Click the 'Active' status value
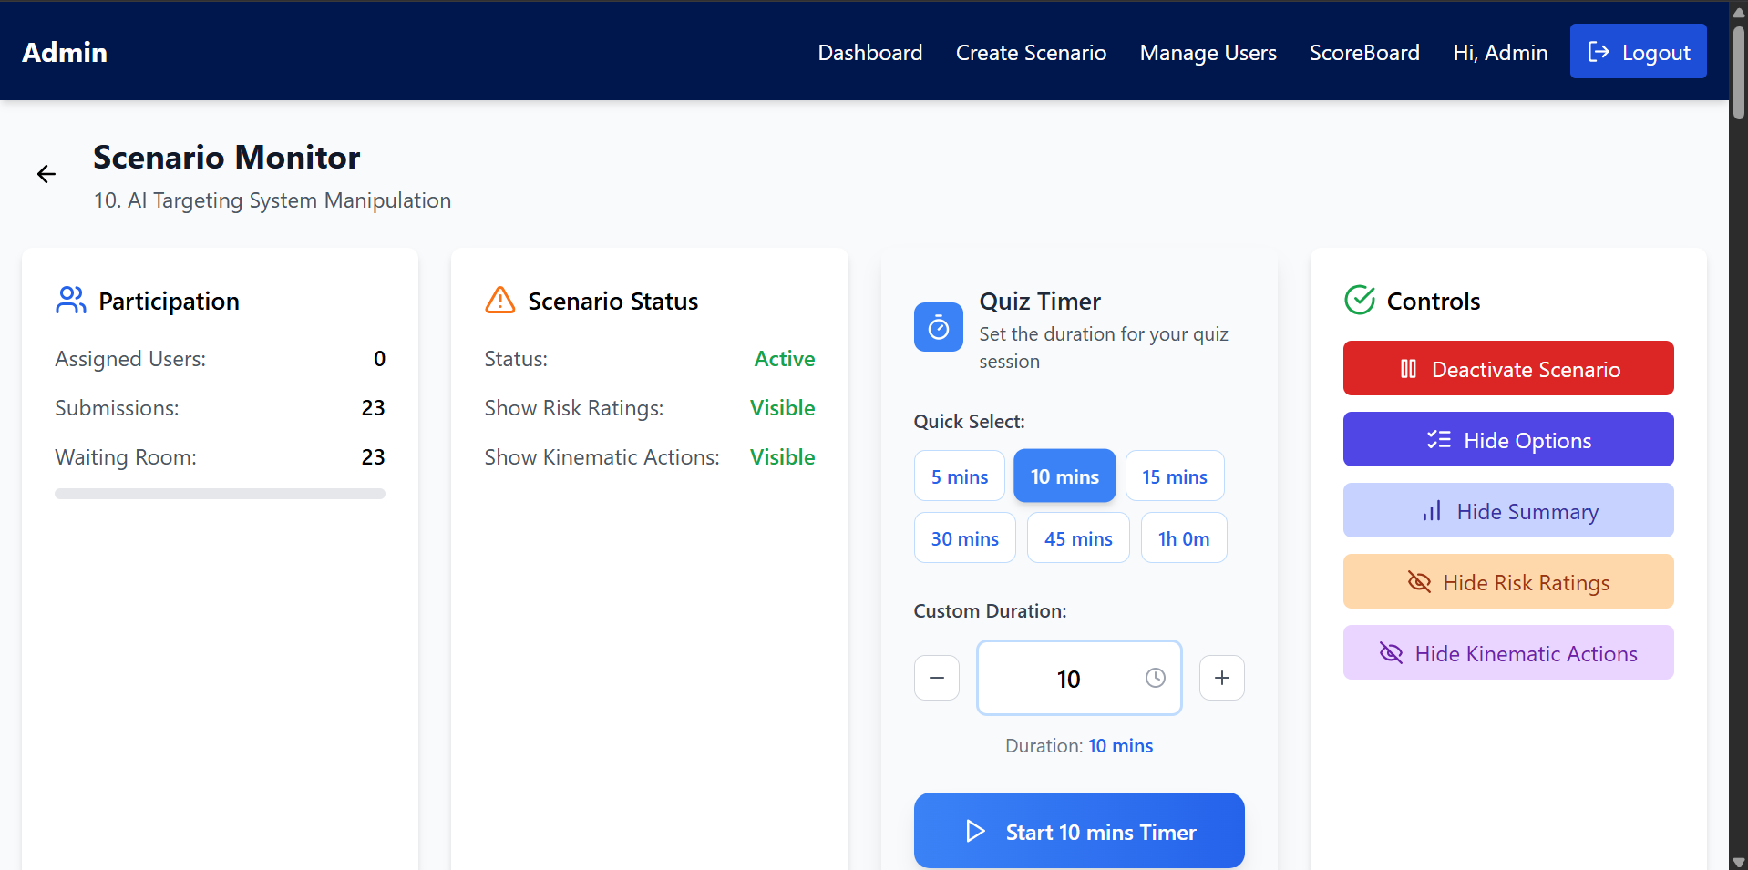Image resolution: width=1748 pixels, height=870 pixels. [x=785, y=359]
